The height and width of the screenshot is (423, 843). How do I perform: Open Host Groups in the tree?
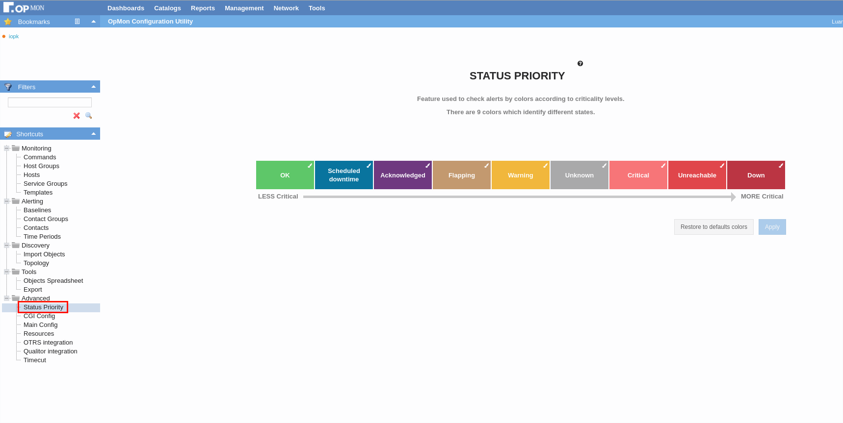click(x=41, y=166)
